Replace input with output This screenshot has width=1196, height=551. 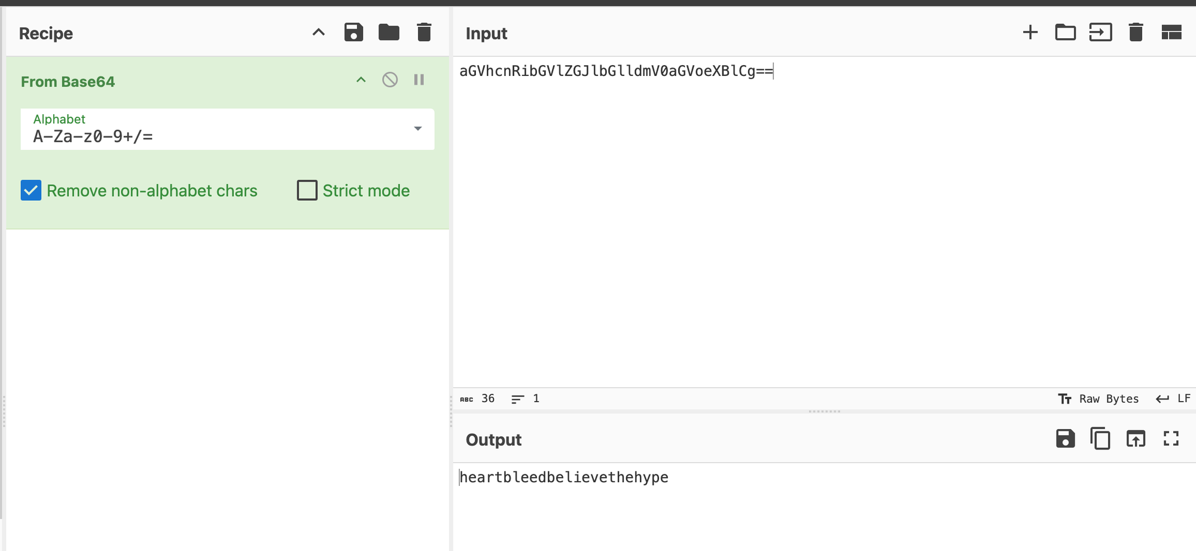point(1136,439)
